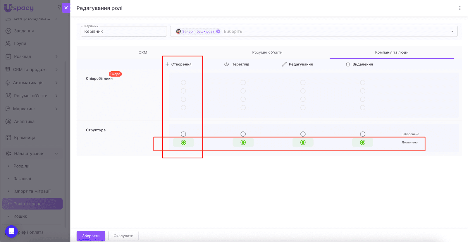Expand the CRM та продажі submenu
Viewport: 468px width, 242px height.
coord(56,70)
